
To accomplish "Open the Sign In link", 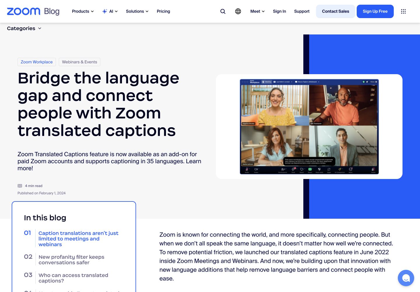I will pyautogui.click(x=279, y=11).
